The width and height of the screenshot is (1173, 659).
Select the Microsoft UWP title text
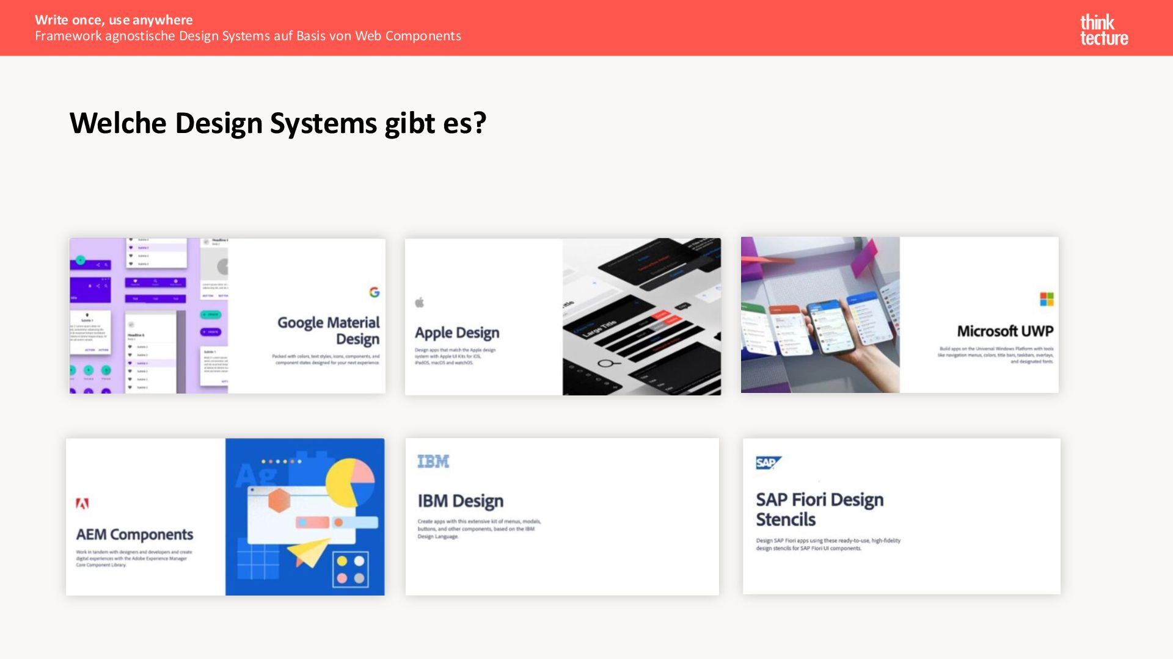click(x=1005, y=331)
